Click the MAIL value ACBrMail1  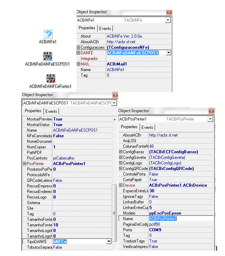point(117,64)
